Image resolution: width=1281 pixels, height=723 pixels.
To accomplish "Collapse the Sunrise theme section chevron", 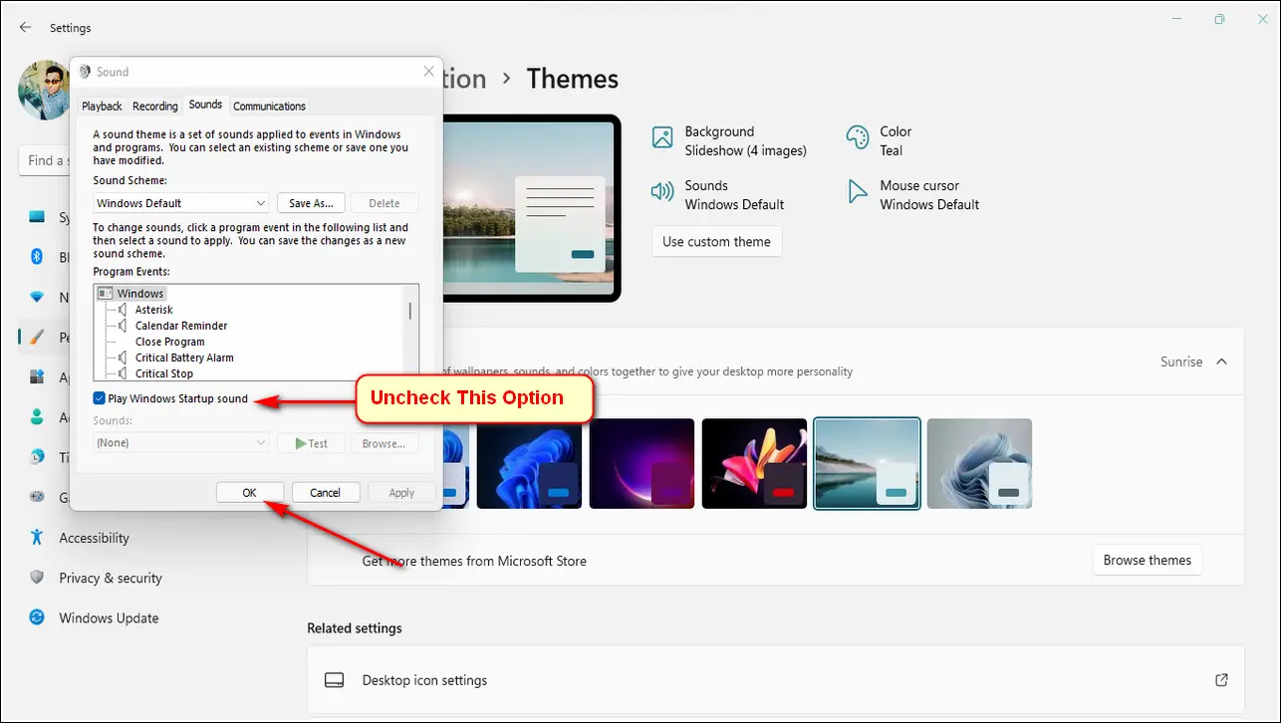I will coord(1222,361).
